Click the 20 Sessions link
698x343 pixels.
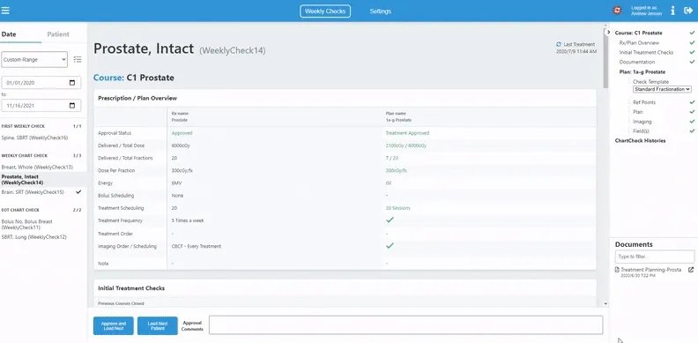pyautogui.click(x=398, y=208)
